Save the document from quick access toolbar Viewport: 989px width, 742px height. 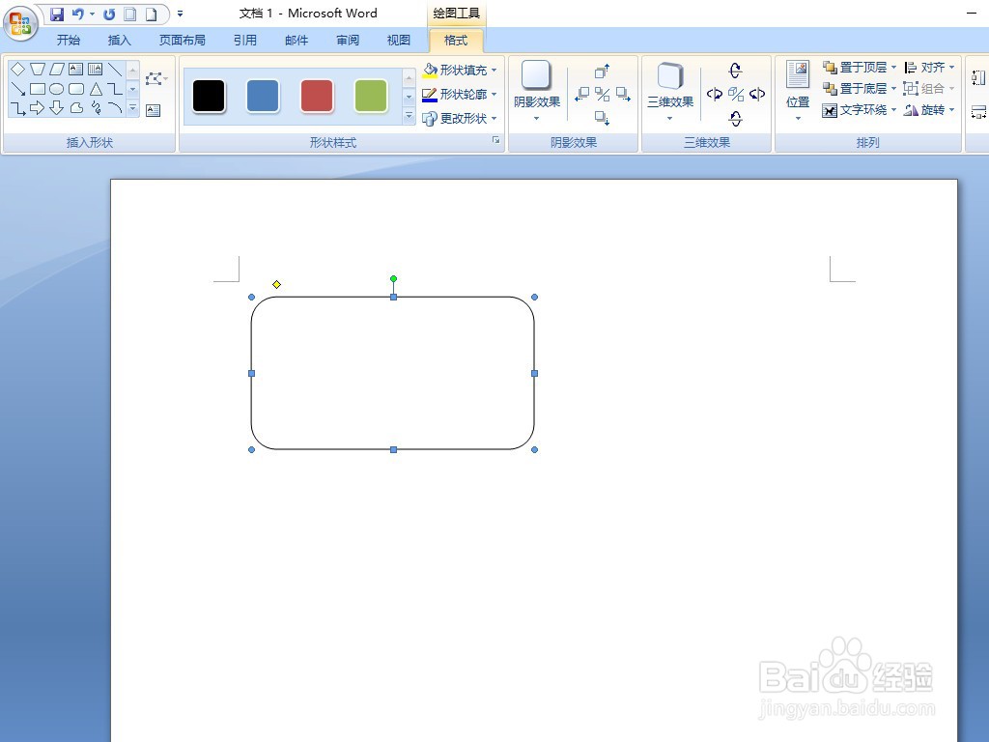point(57,14)
